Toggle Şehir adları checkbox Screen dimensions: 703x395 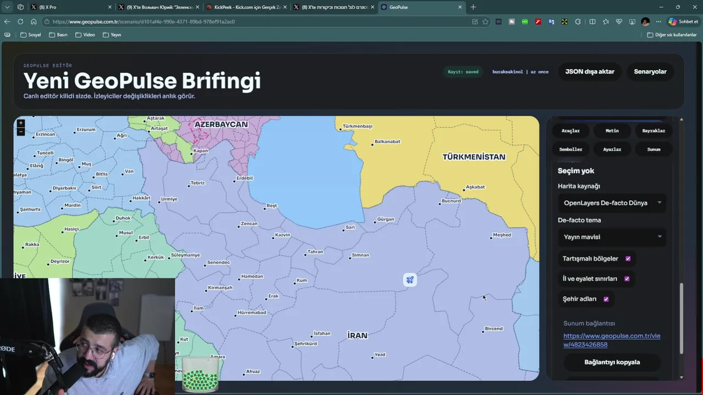pos(606,299)
